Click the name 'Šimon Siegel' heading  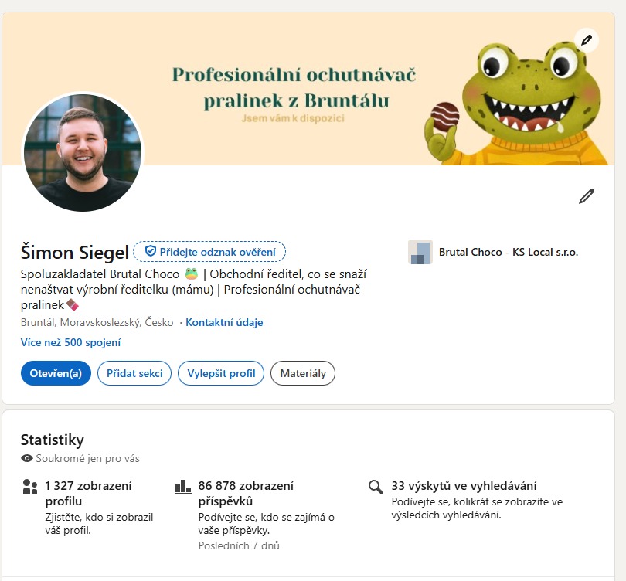[x=71, y=250]
